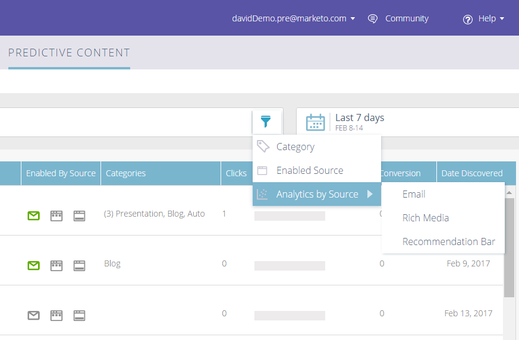Click the Community chat bubble icon
The height and width of the screenshot is (340, 519).
(373, 18)
